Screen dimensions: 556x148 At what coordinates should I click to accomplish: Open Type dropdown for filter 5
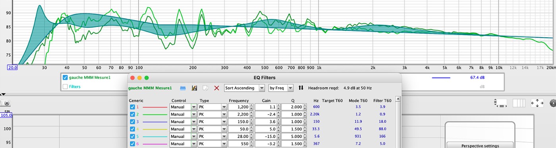212,137
